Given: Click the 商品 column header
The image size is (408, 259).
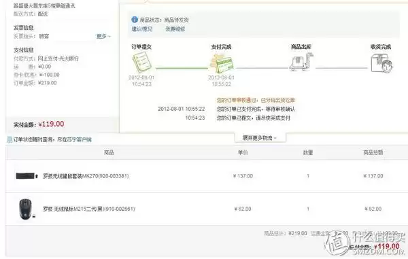Looking at the screenshot, I should click(109, 152).
